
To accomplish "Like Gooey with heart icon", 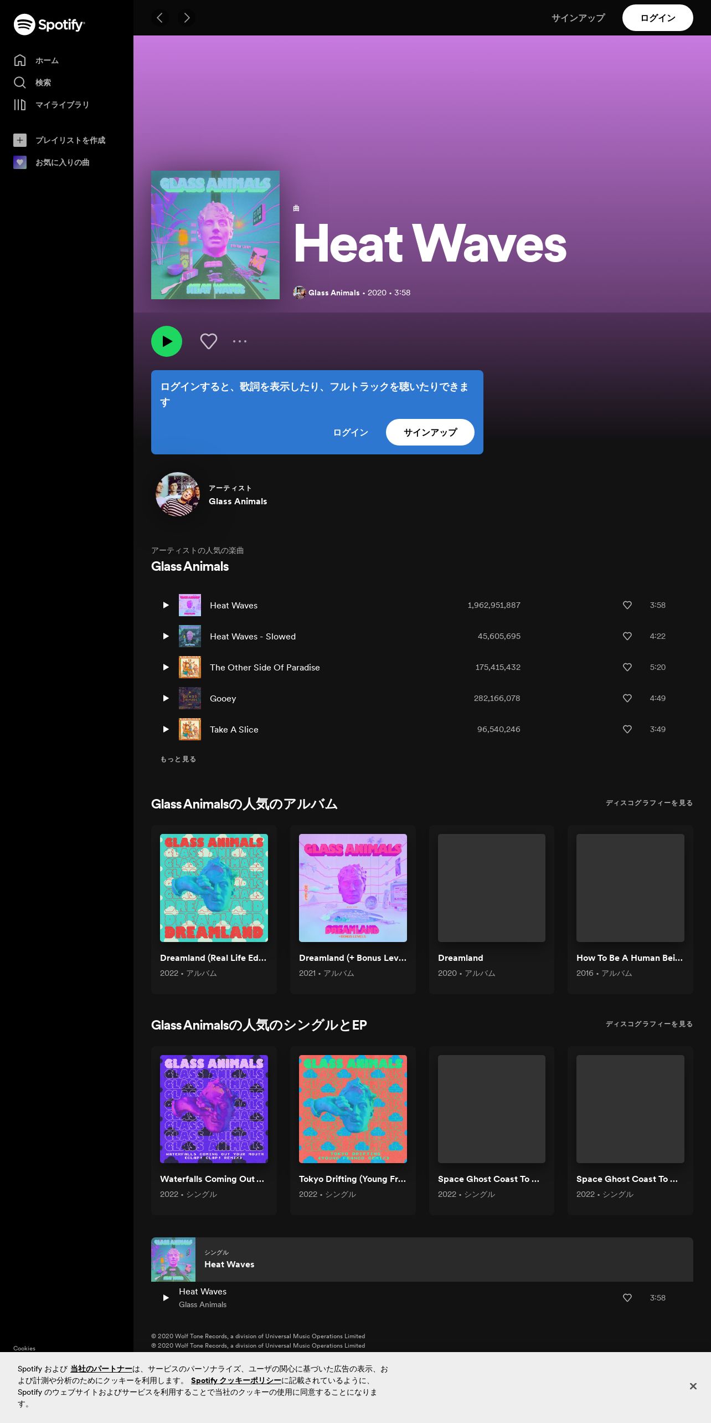I will [x=627, y=698].
